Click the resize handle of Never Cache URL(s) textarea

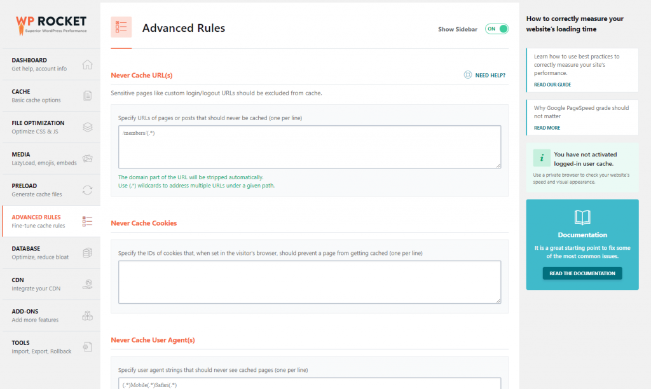click(x=498, y=166)
